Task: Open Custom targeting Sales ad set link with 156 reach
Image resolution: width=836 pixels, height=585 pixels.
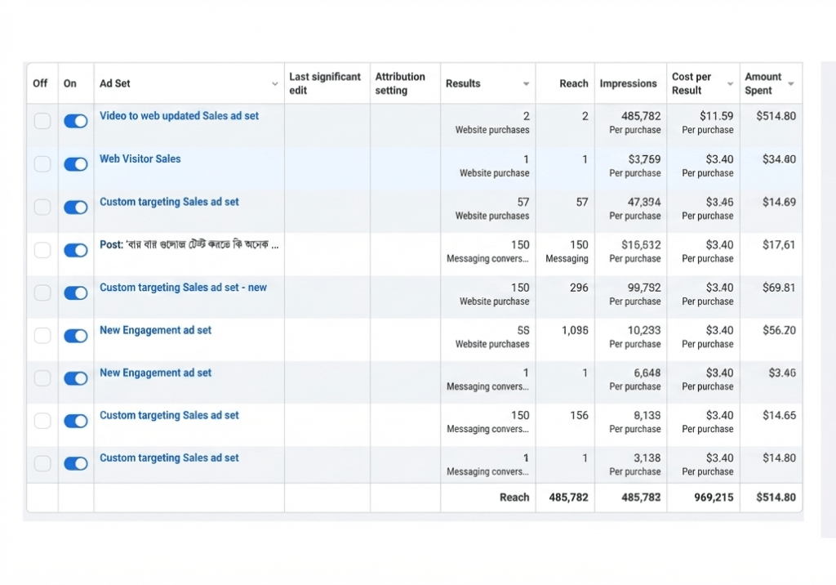Action: pos(169,415)
